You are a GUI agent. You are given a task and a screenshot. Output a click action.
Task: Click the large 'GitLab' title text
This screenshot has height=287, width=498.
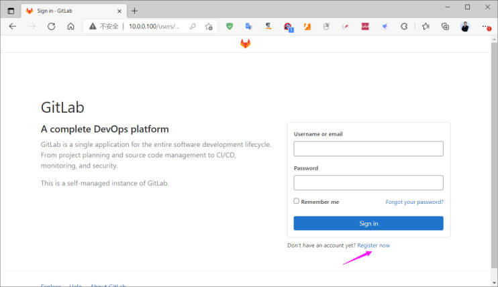tap(62, 107)
